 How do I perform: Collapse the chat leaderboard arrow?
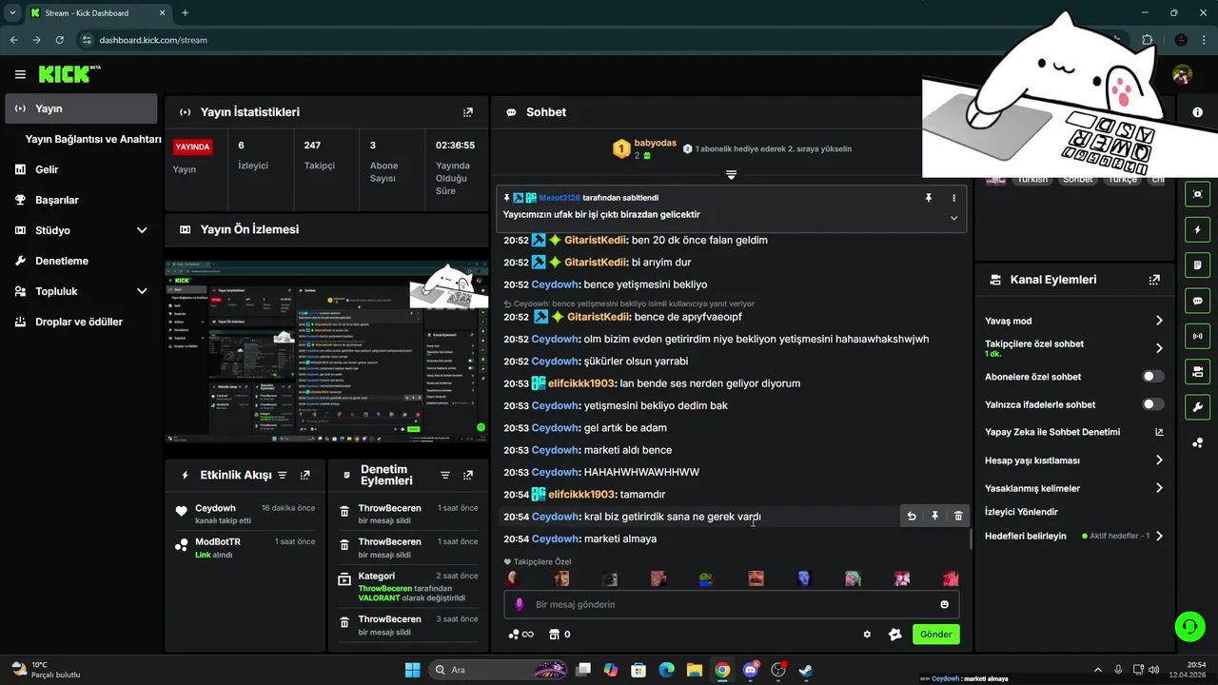731,175
